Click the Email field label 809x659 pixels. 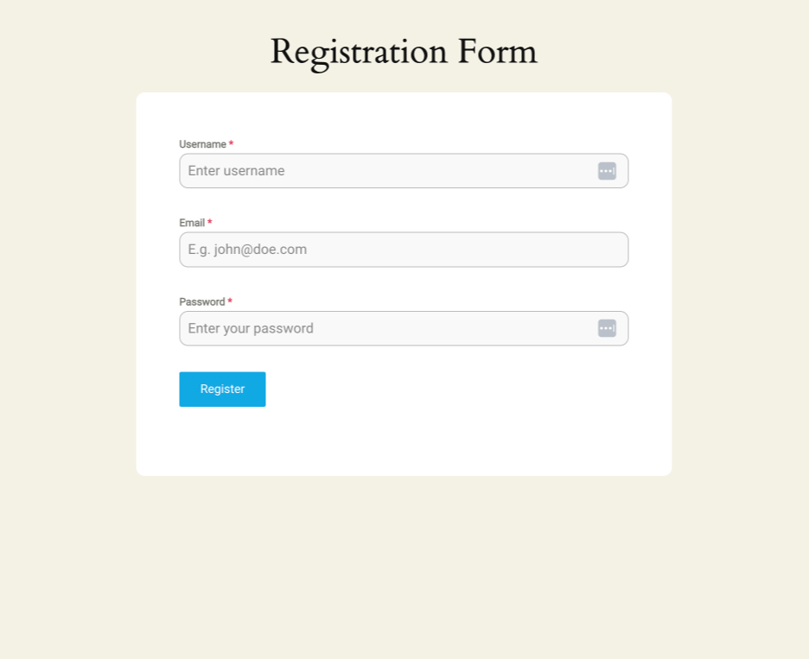tap(192, 223)
